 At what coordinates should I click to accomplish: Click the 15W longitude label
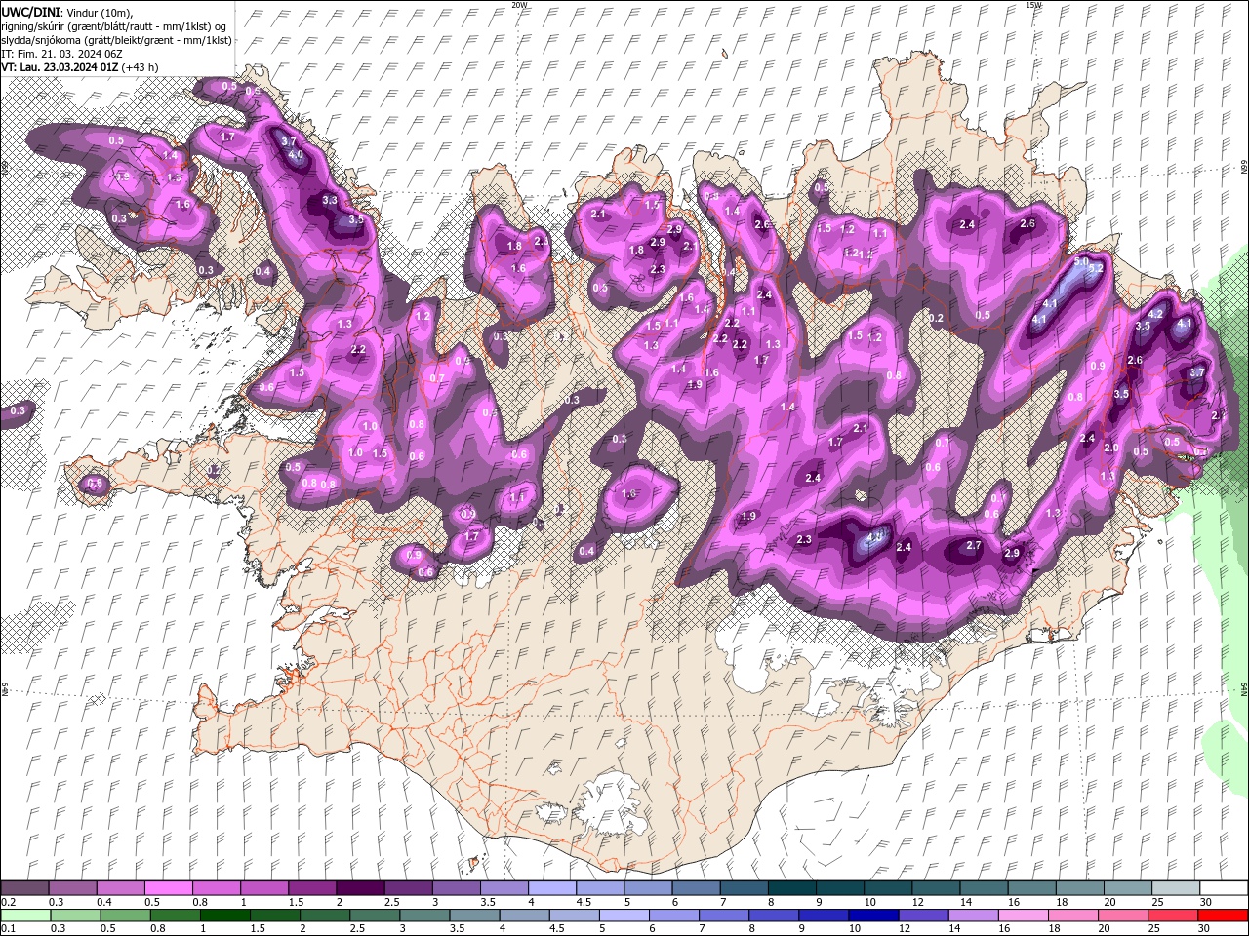click(1033, 5)
